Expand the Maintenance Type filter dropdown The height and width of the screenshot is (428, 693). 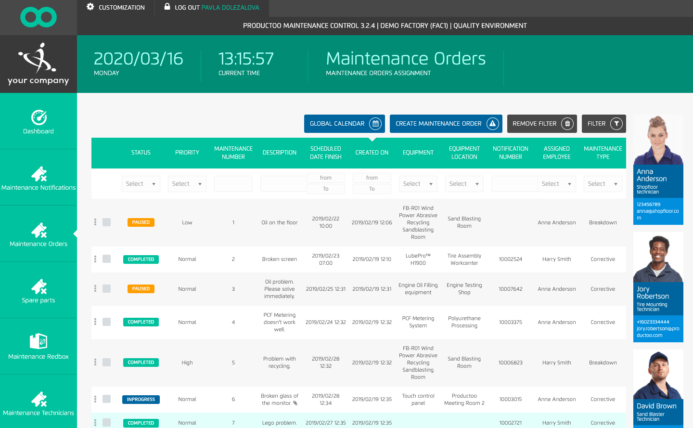point(603,184)
